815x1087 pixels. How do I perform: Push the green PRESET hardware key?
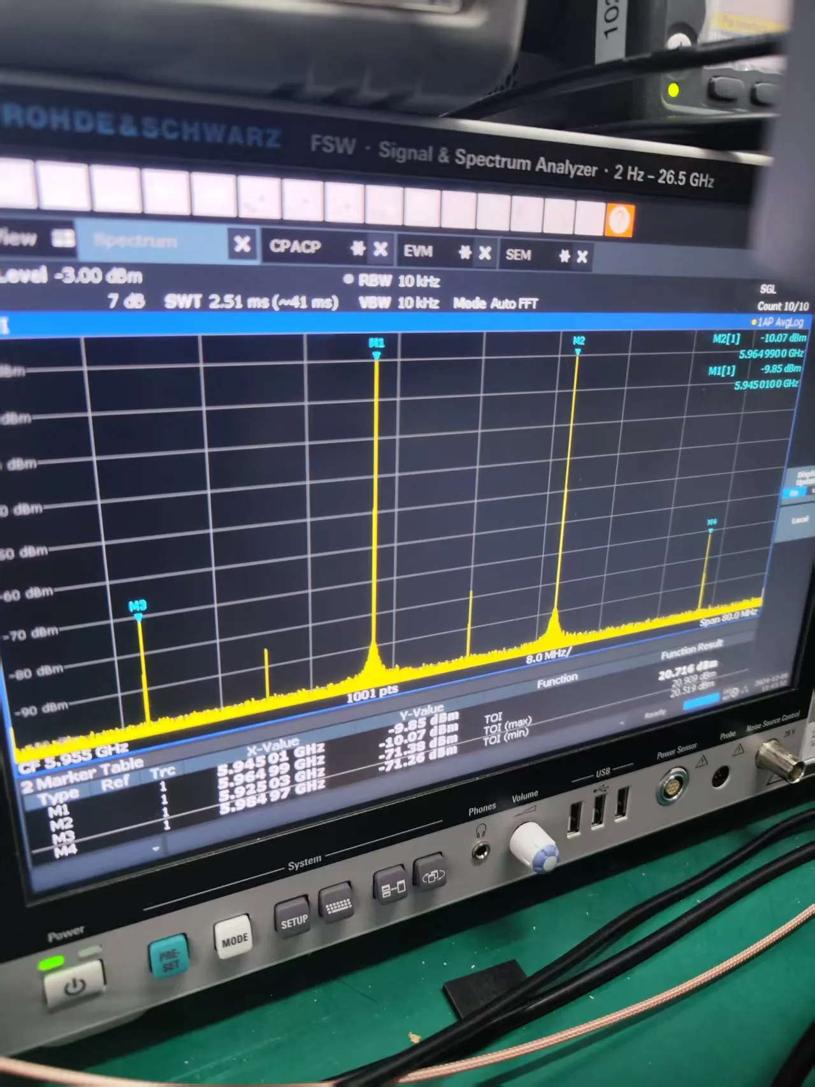pos(168,956)
